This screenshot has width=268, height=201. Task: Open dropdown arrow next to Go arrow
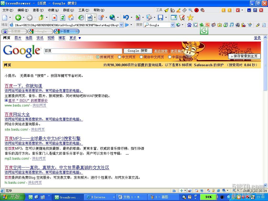pyautogui.click(x=131, y=25)
